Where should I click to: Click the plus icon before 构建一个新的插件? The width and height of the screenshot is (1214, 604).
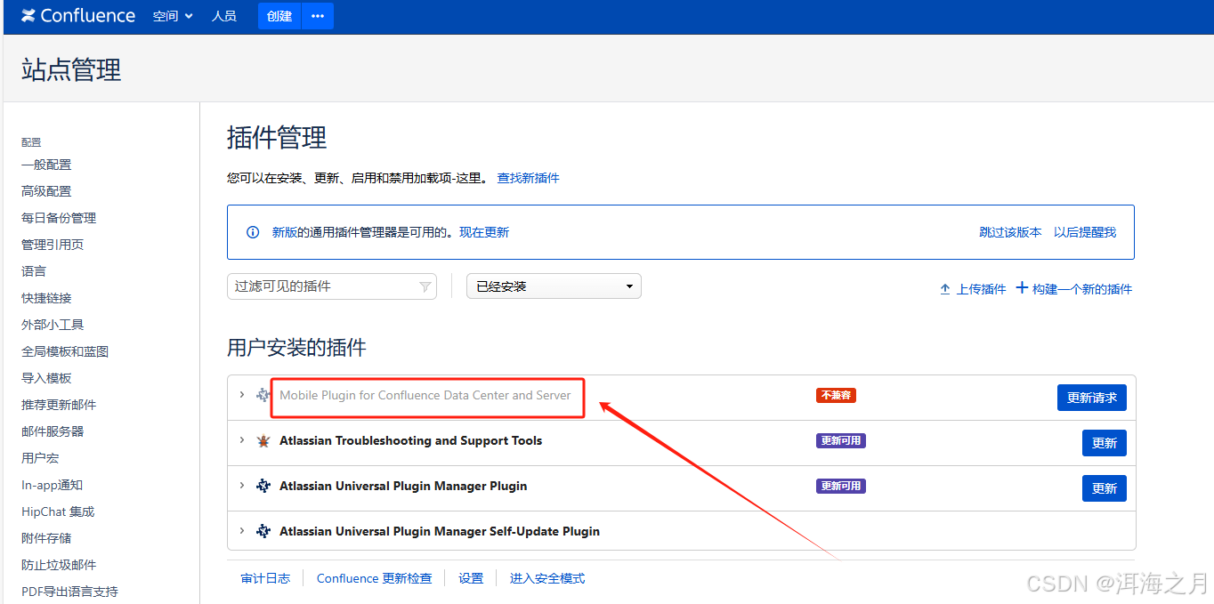[1022, 288]
